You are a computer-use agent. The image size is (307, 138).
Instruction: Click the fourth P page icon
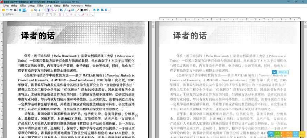pyautogui.click(x=106, y=10)
